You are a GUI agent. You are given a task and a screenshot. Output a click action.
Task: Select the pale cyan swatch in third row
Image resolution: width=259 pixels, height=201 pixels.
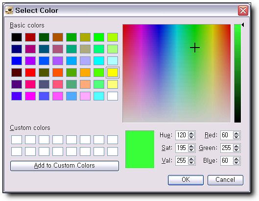point(113,61)
